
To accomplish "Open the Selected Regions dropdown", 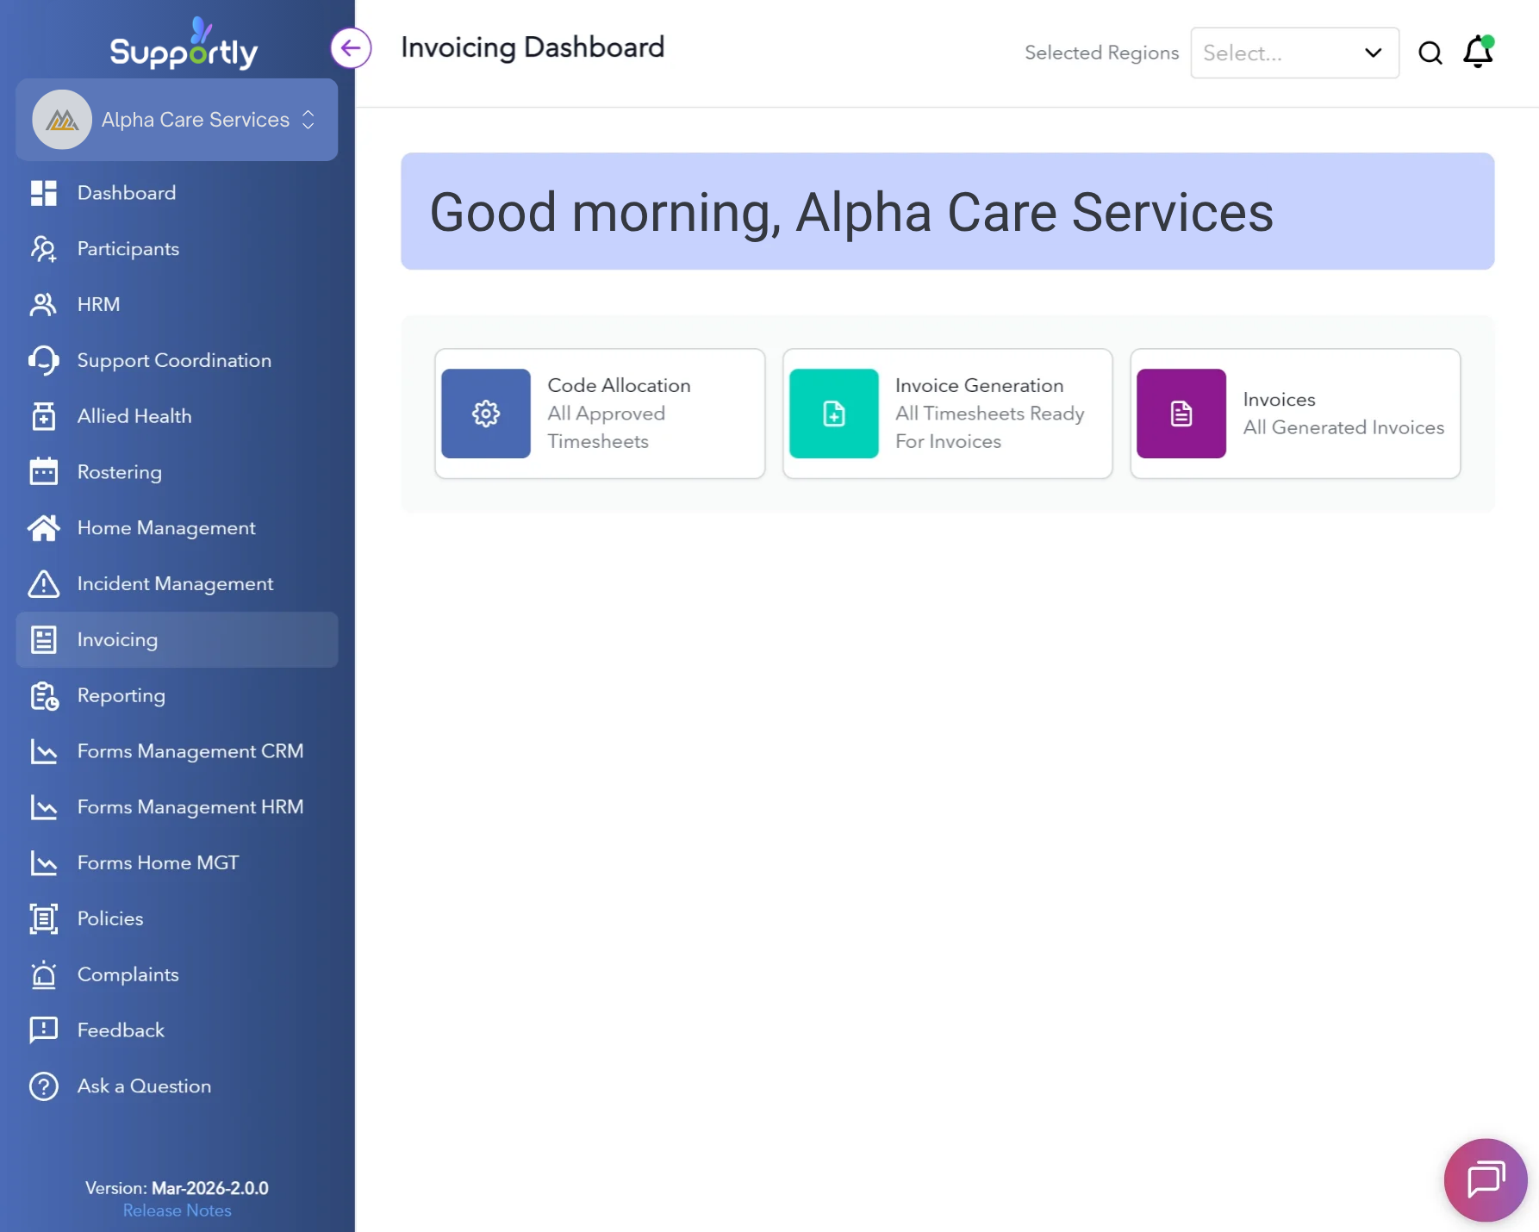I will click(x=1294, y=53).
